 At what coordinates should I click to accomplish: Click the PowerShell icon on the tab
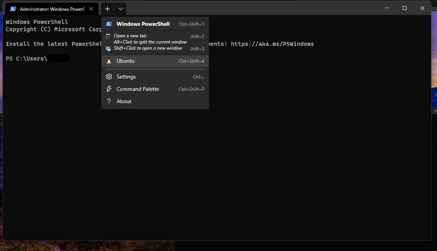tap(13, 9)
